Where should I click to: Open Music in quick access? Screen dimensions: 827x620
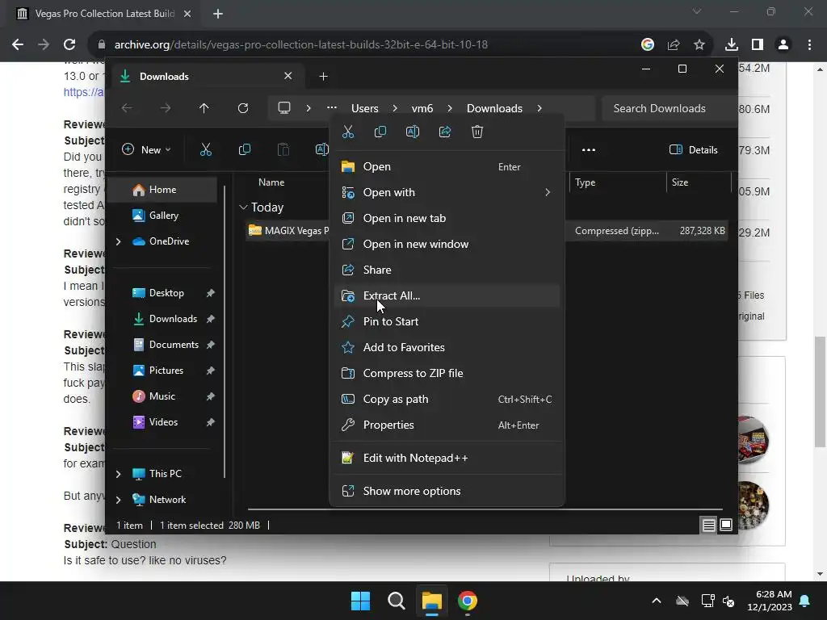point(162,396)
